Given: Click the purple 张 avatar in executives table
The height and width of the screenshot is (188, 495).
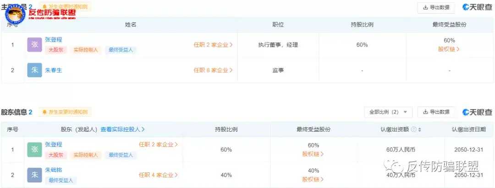Looking at the screenshot, I should [x=34, y=45].
